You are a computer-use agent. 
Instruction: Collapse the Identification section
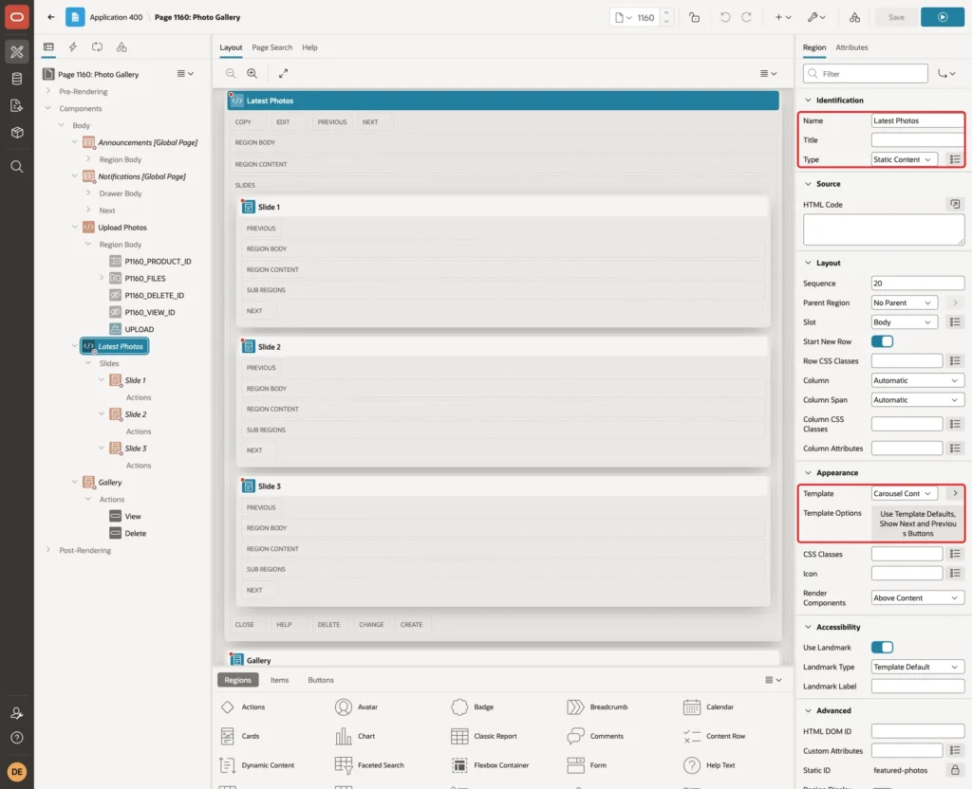click(808, 101)
